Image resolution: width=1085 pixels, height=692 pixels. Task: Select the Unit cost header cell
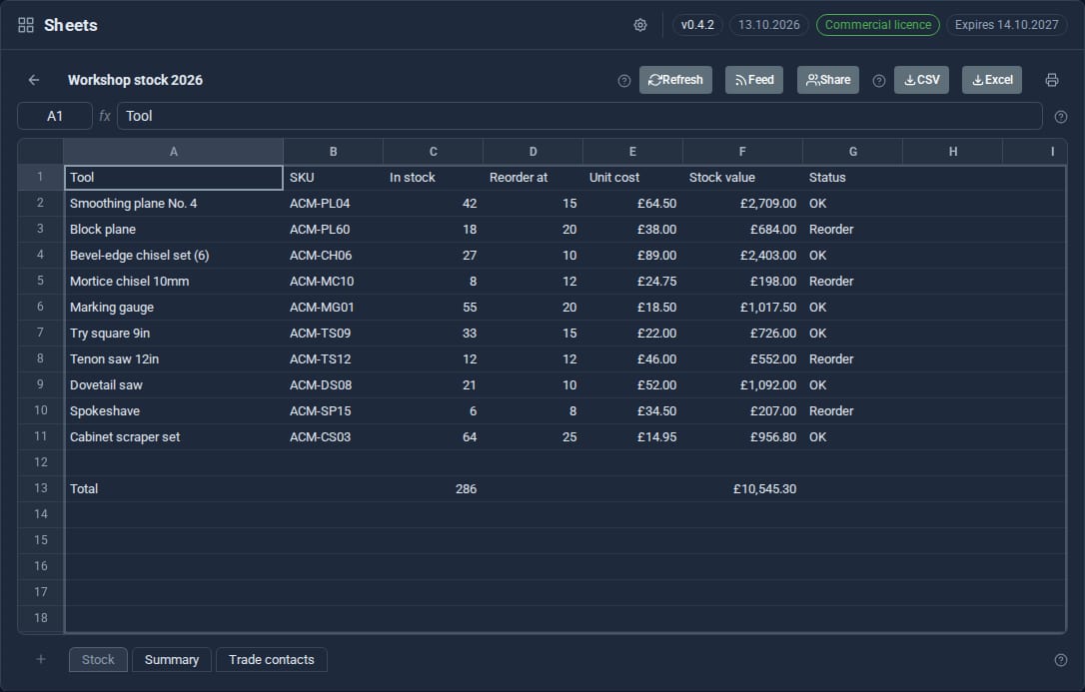coord(632,177)
